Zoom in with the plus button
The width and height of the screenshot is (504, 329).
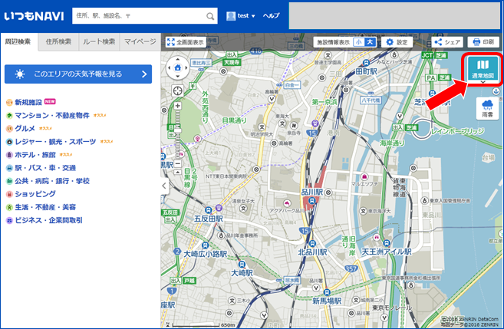(177, 106)
